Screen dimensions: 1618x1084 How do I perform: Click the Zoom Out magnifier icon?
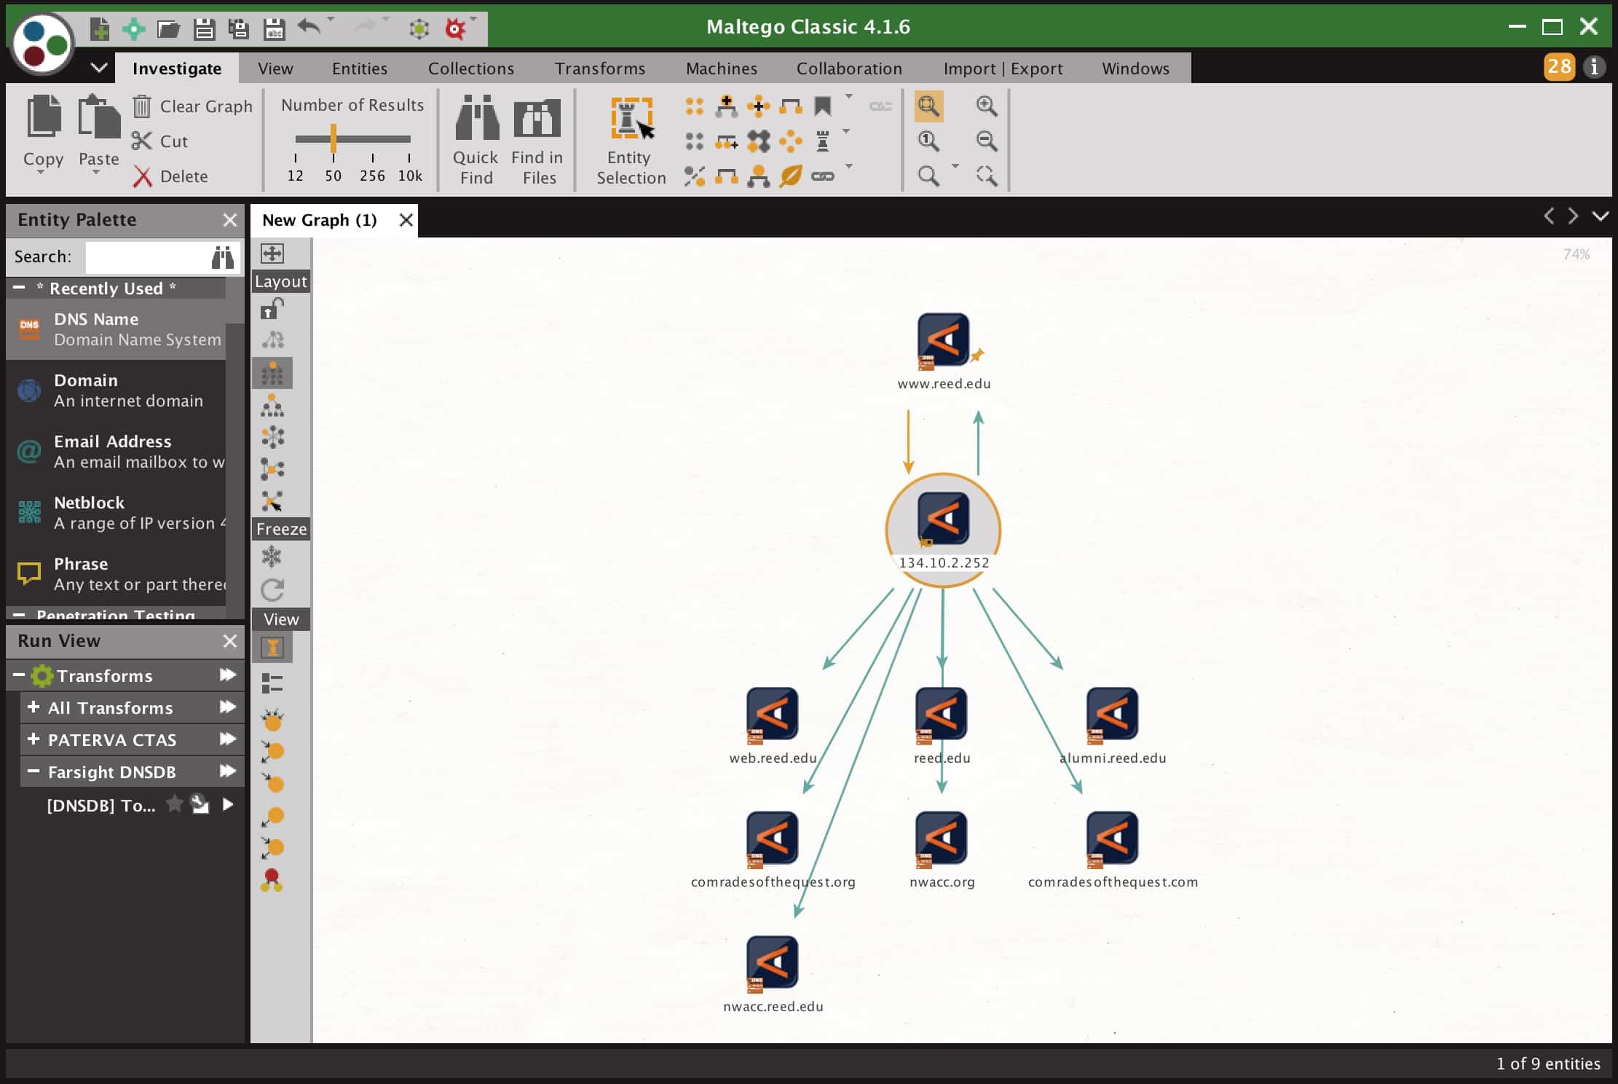(x=987, y=141)
